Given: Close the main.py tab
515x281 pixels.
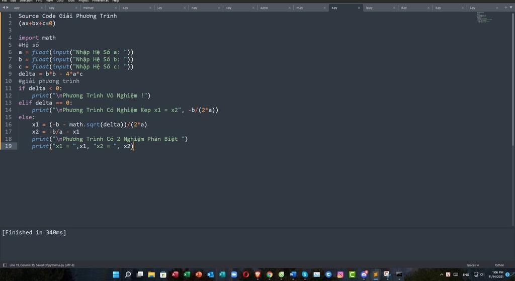Looking at the screenshot, I should (x=116, y=8).
